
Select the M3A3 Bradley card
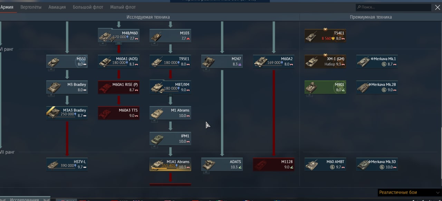coord(67,113)
